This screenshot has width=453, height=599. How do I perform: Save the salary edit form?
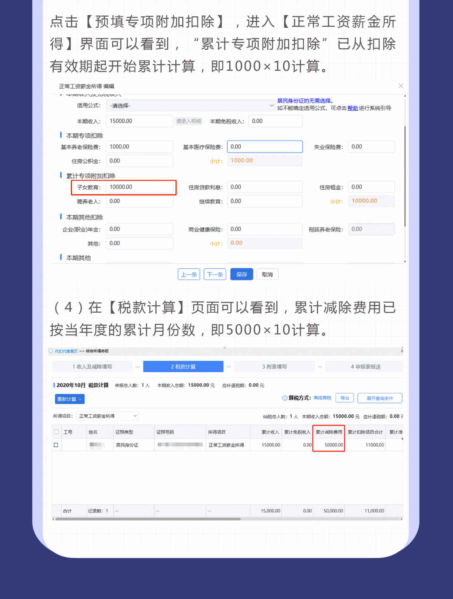(242, 275)
